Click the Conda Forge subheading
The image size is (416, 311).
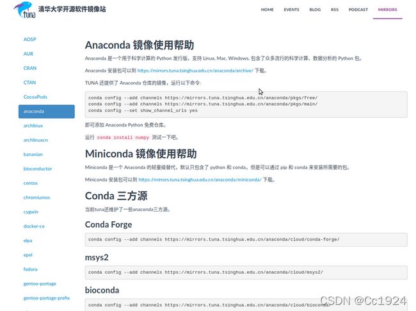(108, 224)
